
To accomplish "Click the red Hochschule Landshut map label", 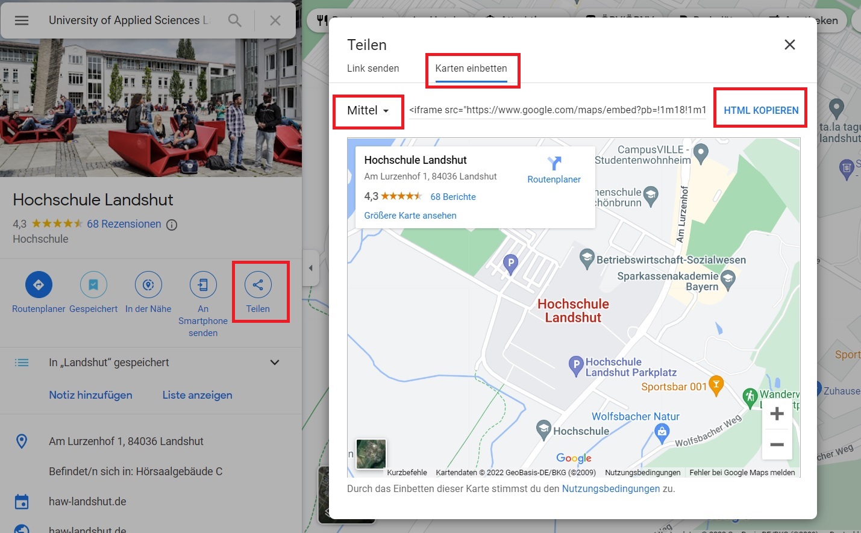I will pyautogui.click(x=573, y=311).
